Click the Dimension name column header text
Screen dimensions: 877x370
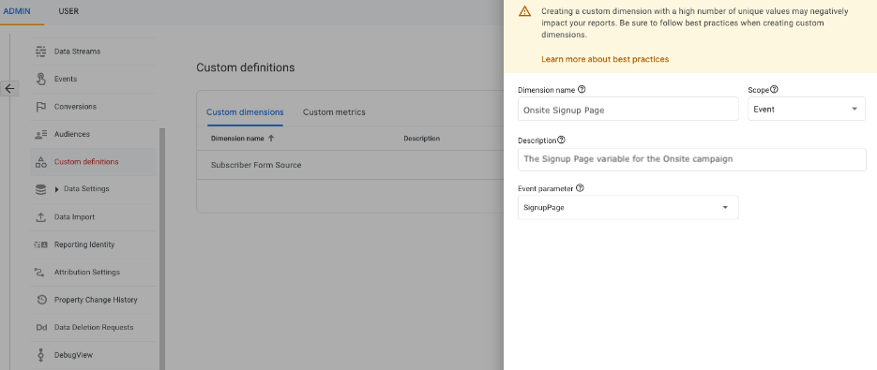tap(237, 139)
